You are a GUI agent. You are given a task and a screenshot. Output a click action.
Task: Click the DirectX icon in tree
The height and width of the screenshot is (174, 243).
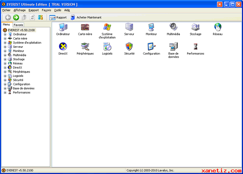[10, 68]
